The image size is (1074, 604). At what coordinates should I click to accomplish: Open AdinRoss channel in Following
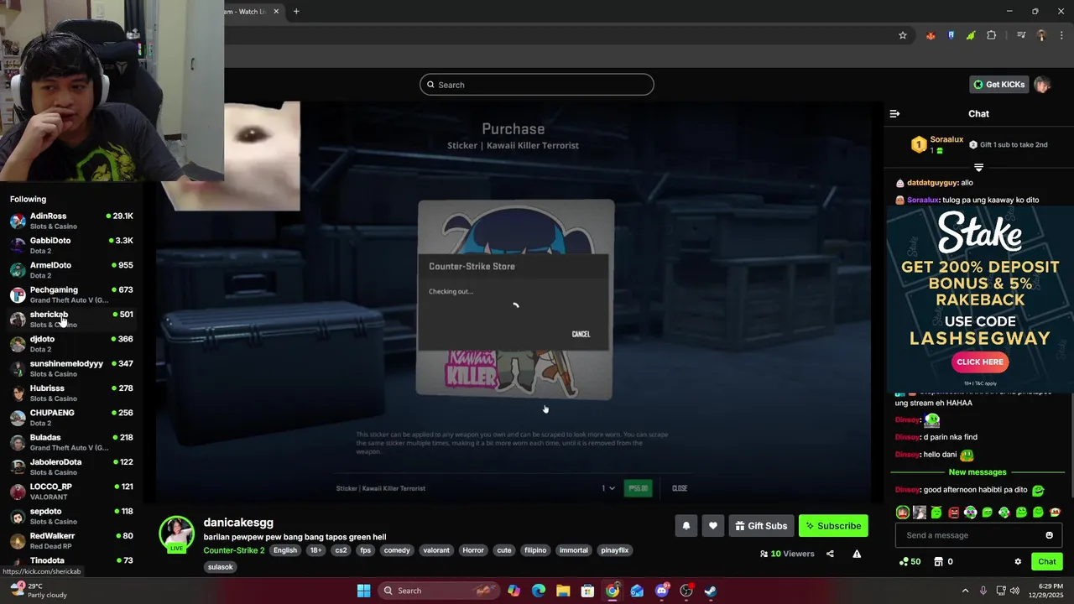coord(71,221)
